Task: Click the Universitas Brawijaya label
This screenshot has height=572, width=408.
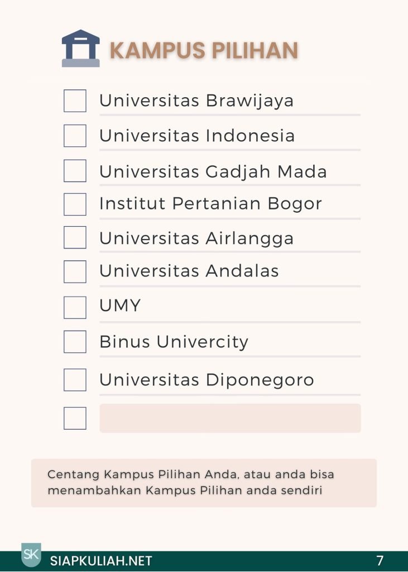Action: pyautogui.click(x=196, y=101)
